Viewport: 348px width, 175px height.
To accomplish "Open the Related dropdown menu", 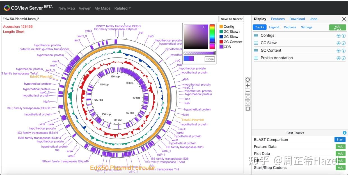I will click(x=123, y=8).
